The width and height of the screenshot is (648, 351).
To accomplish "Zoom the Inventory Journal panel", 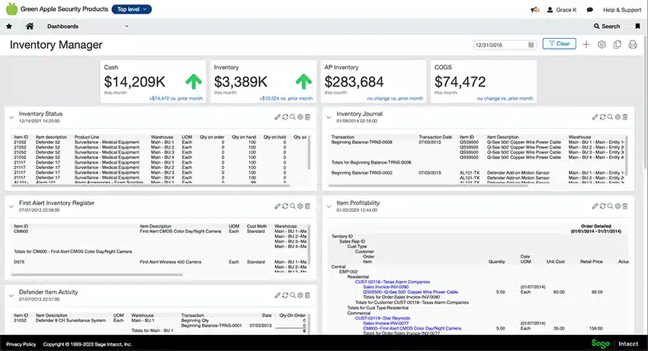I will tap(610, 116).
